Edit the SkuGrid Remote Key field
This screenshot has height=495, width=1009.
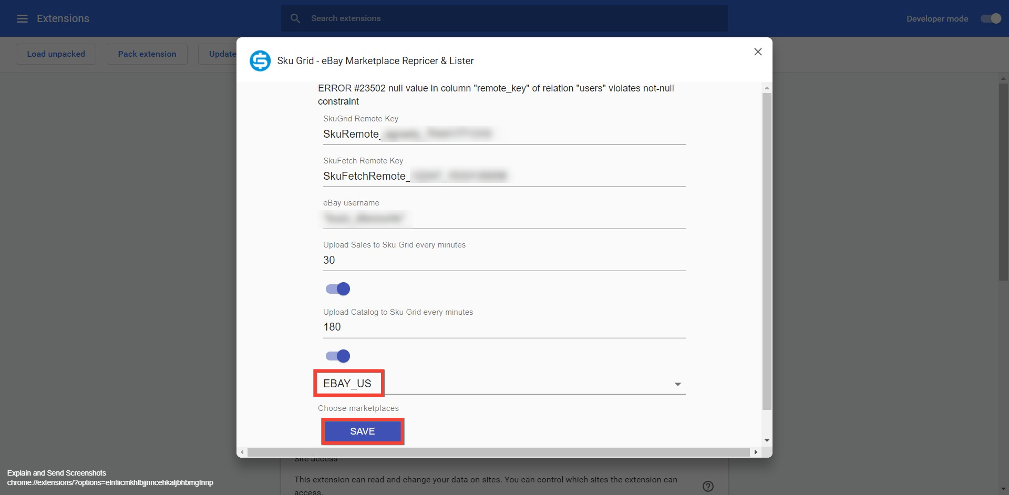(504, 135)
